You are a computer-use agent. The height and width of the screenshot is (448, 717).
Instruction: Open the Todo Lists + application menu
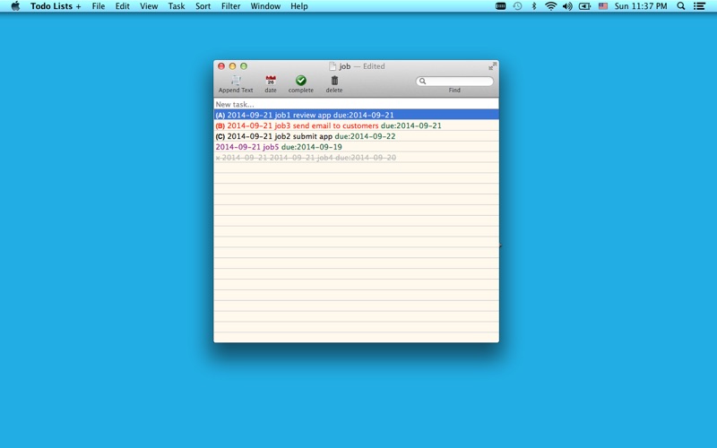[x=56, y=6]
